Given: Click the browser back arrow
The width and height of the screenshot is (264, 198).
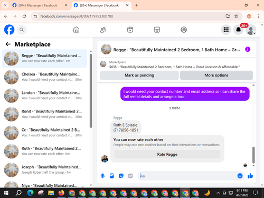Looking at the screenshot, I should 6,16.
